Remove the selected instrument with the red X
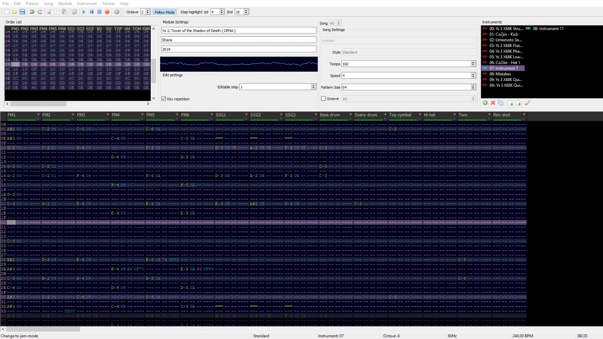 (493, 103)
